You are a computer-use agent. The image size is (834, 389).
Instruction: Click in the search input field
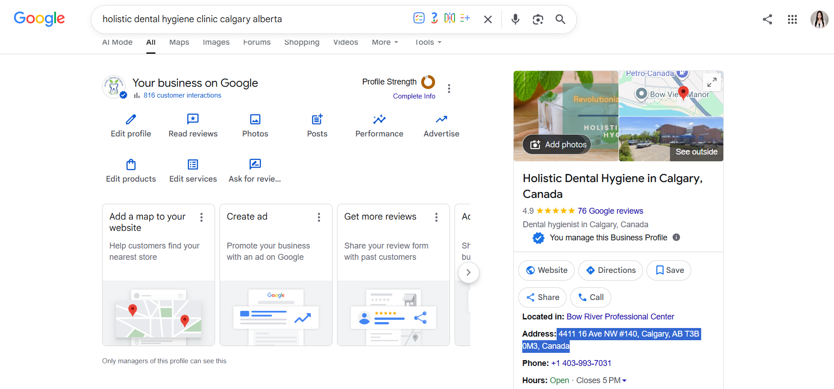(x=253, y=19)
